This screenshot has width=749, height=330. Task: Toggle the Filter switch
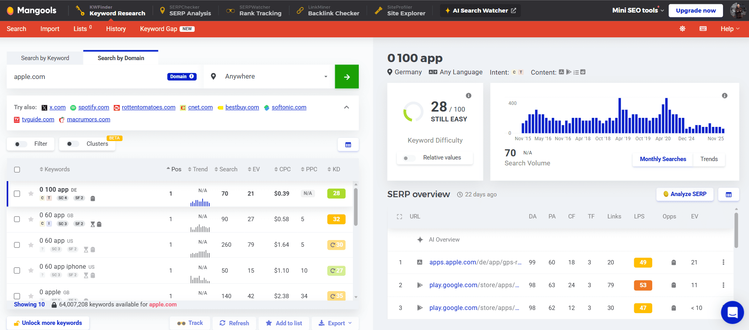tap(20, 144)
